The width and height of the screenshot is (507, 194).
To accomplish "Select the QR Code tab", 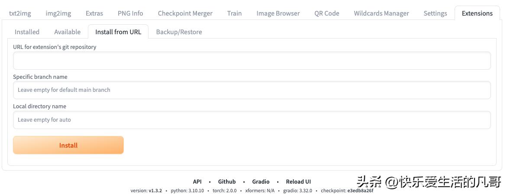I will 326,13.
